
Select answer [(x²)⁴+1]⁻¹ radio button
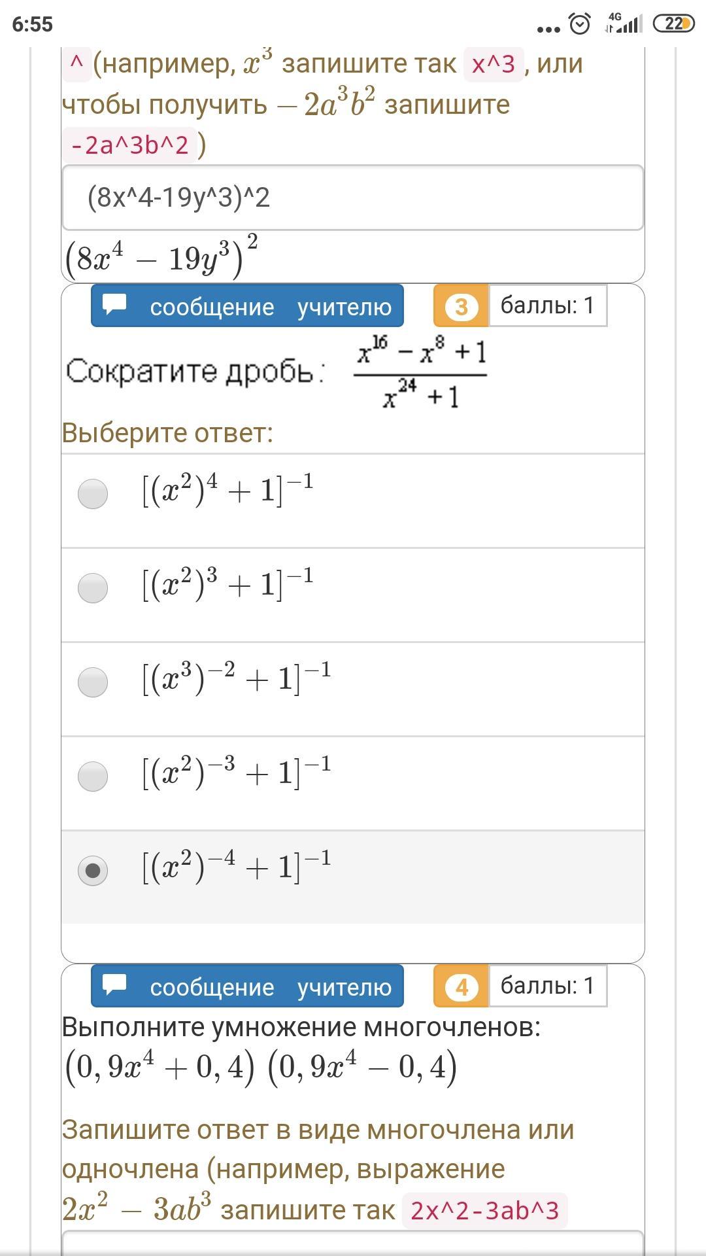(93, 493)
